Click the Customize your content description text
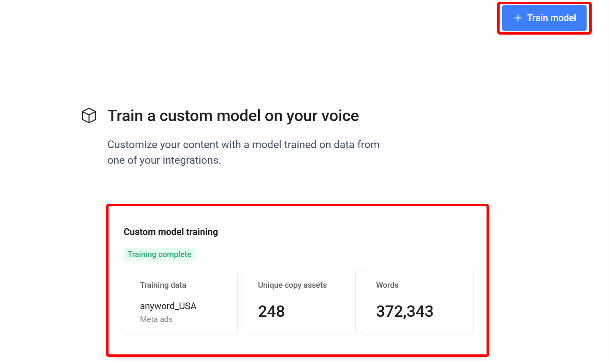Image resolution: width=609 pixels, height=362 pixels. pyautogui.click(x=243, y=152)
